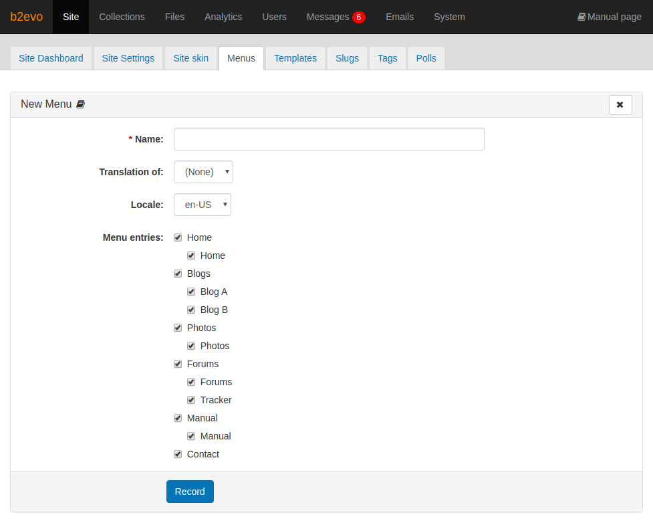Uncheck nested Manual sub-entry checkbox
653x525 pixels.
pyautogui.click(x=191, y=436)
